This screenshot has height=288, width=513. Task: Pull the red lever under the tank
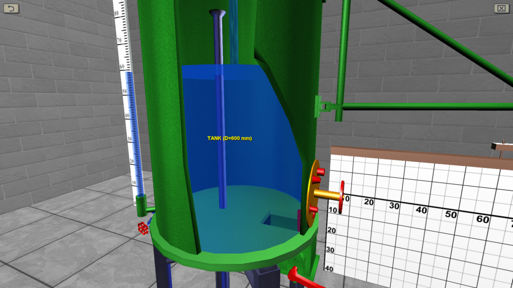(301, 276)
